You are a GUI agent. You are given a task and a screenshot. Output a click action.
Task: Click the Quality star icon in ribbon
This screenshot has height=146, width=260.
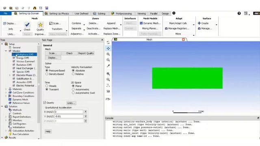pyautogui.click(x=40, y=25)
